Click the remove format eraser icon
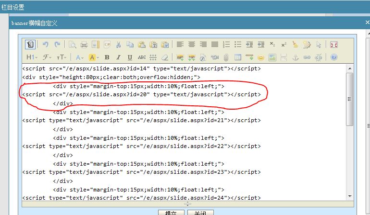Screen dimensions: 370x215 pos(165,57)
